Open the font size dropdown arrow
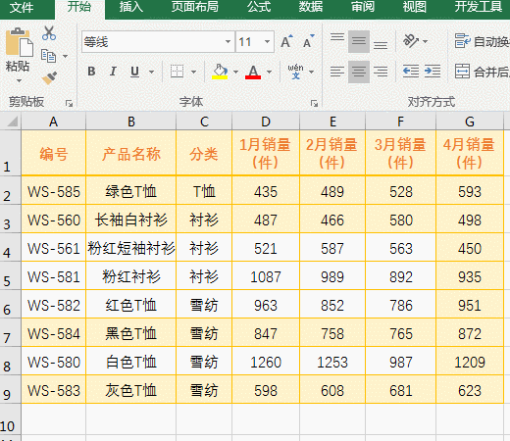 pos(267,42)
